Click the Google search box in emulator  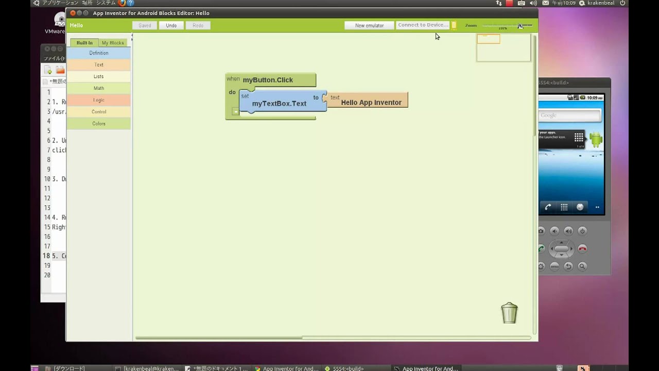570,115
